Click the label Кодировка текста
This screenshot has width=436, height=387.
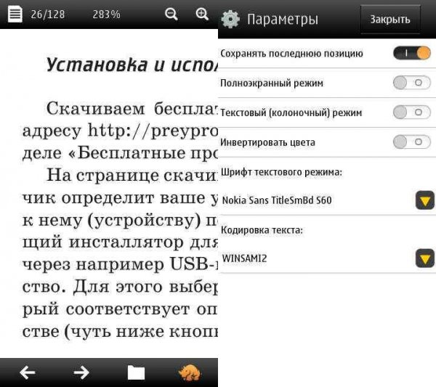(x=262, y=230)
